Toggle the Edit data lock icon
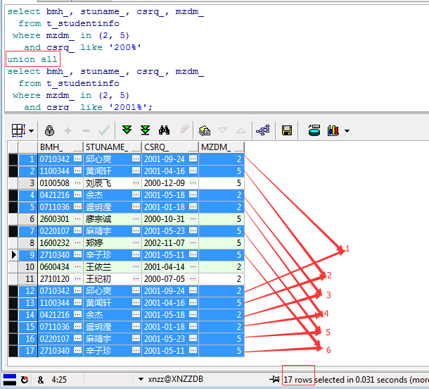The width and height of the screenshot is (429, 389). tap(49, 130)
